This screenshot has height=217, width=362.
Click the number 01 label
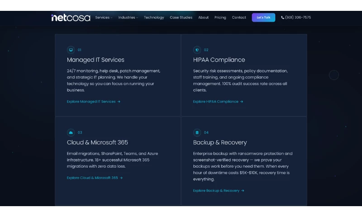pyautogui.click(x=80, y=50)
